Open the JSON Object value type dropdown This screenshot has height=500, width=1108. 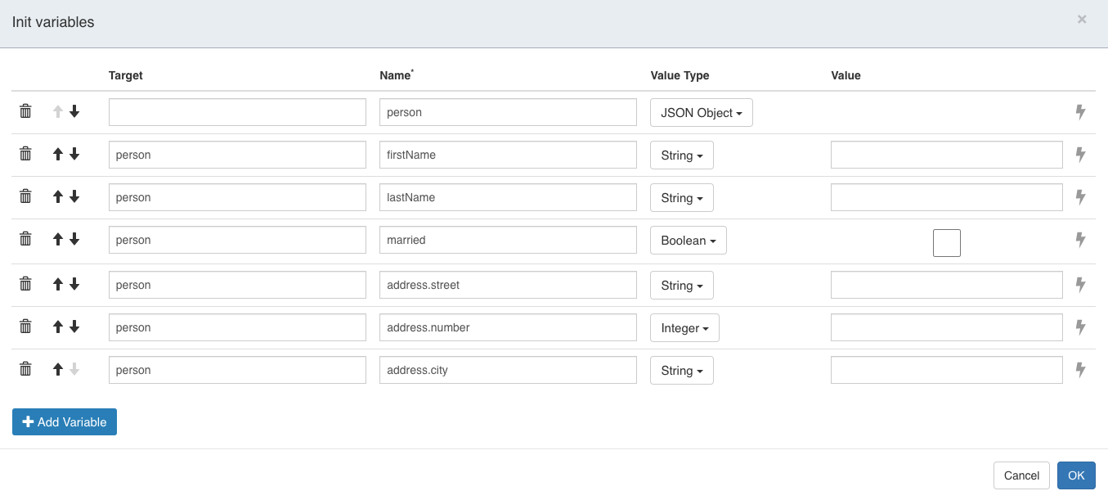(701, 112)
